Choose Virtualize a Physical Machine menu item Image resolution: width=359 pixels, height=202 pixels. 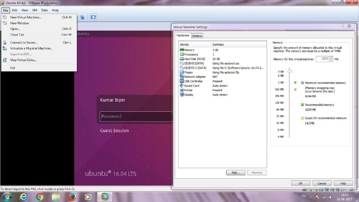[31, 48]
